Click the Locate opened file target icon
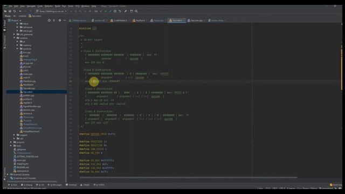Screen dimensions: 345x194 (49, 20)
